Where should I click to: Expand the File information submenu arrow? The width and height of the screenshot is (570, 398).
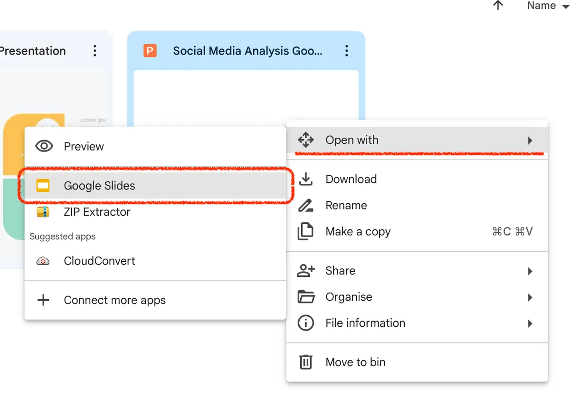click(x=530, y=324)
